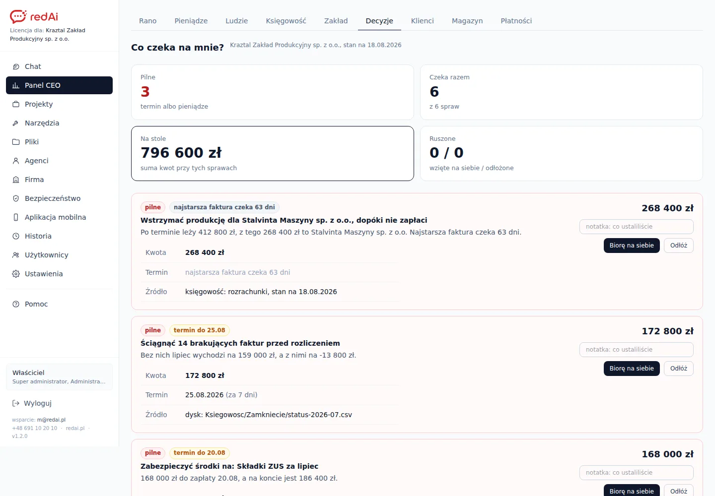Click the Użytkownicy people icon

16,255
